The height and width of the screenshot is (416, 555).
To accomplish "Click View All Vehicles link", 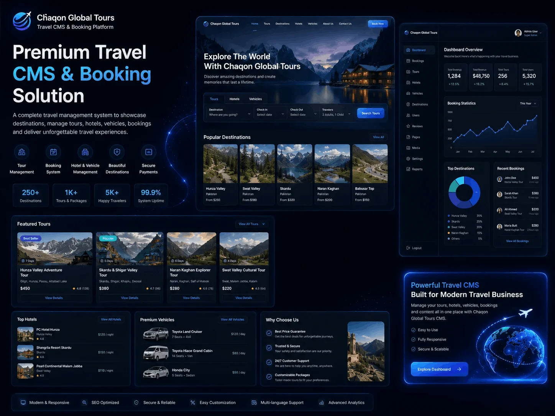I will click(x=232, y=319).
